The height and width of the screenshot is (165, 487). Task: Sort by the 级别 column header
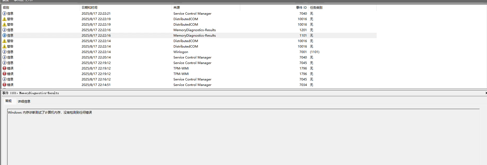41,7
